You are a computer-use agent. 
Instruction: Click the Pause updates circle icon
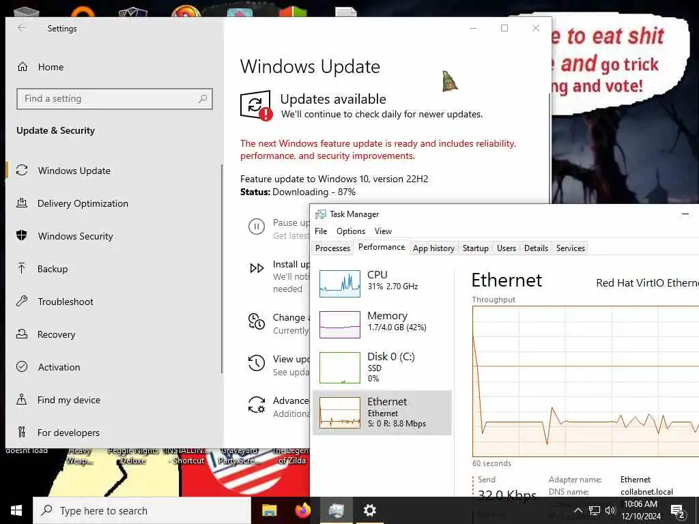[257, 227]
